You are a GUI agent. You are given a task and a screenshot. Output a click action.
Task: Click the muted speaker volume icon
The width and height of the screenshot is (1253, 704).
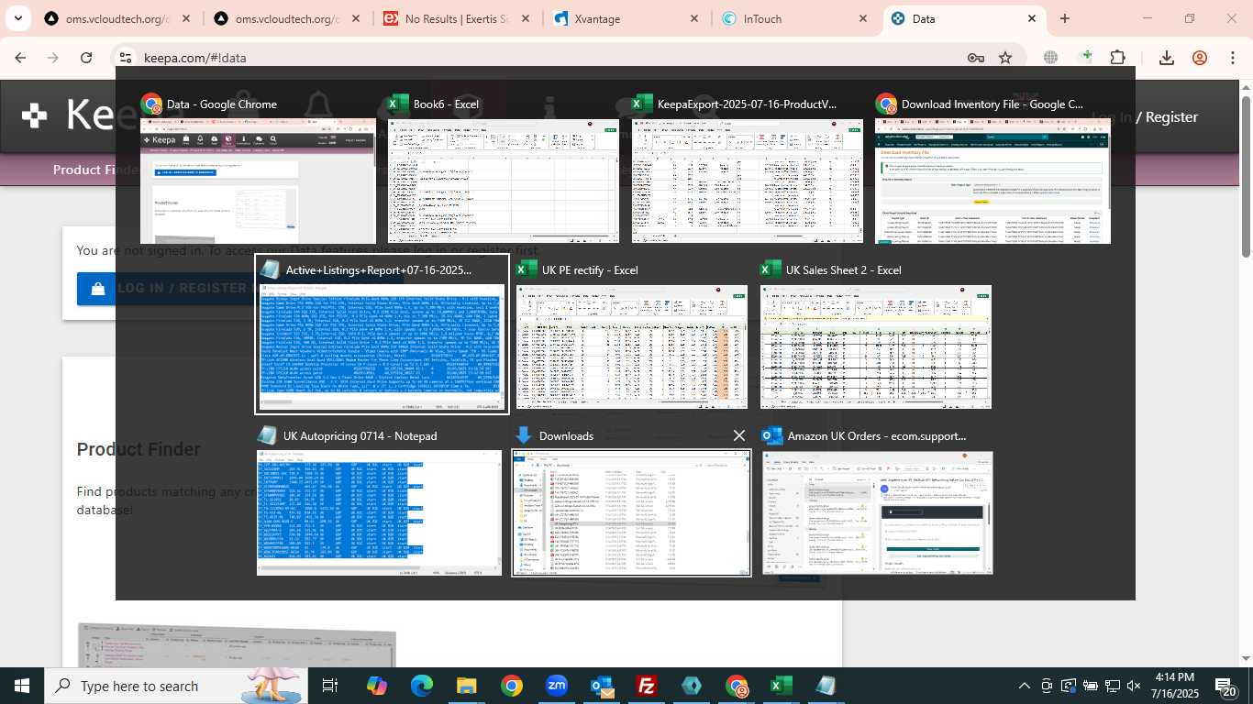click(x=1134, y=686)
